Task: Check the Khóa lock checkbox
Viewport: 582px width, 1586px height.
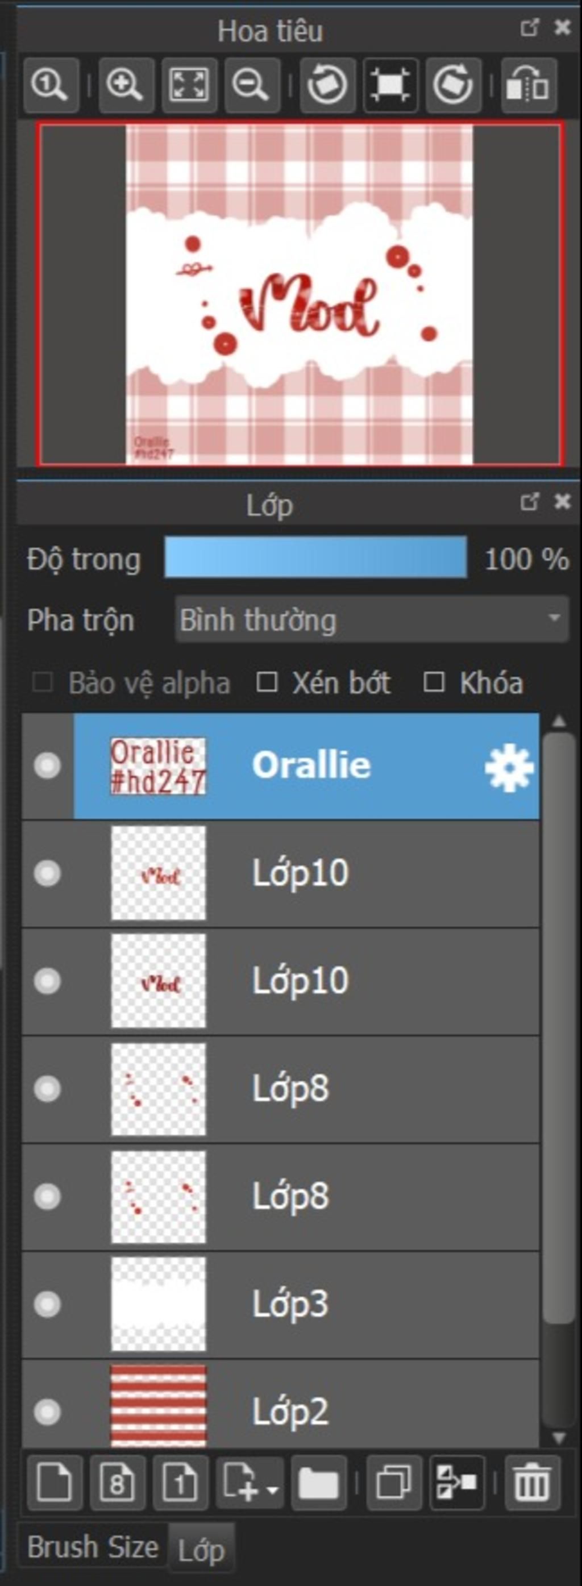Action: (x=434, y=682)
